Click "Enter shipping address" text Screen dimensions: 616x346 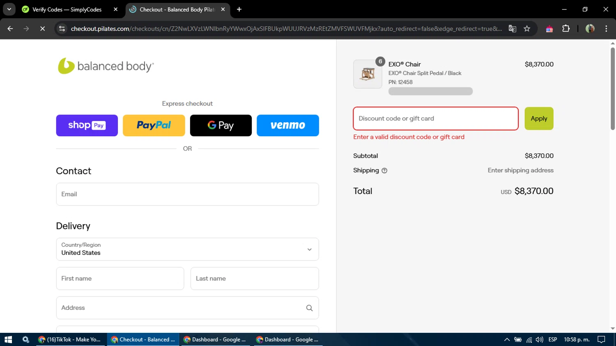click(520, 170)
